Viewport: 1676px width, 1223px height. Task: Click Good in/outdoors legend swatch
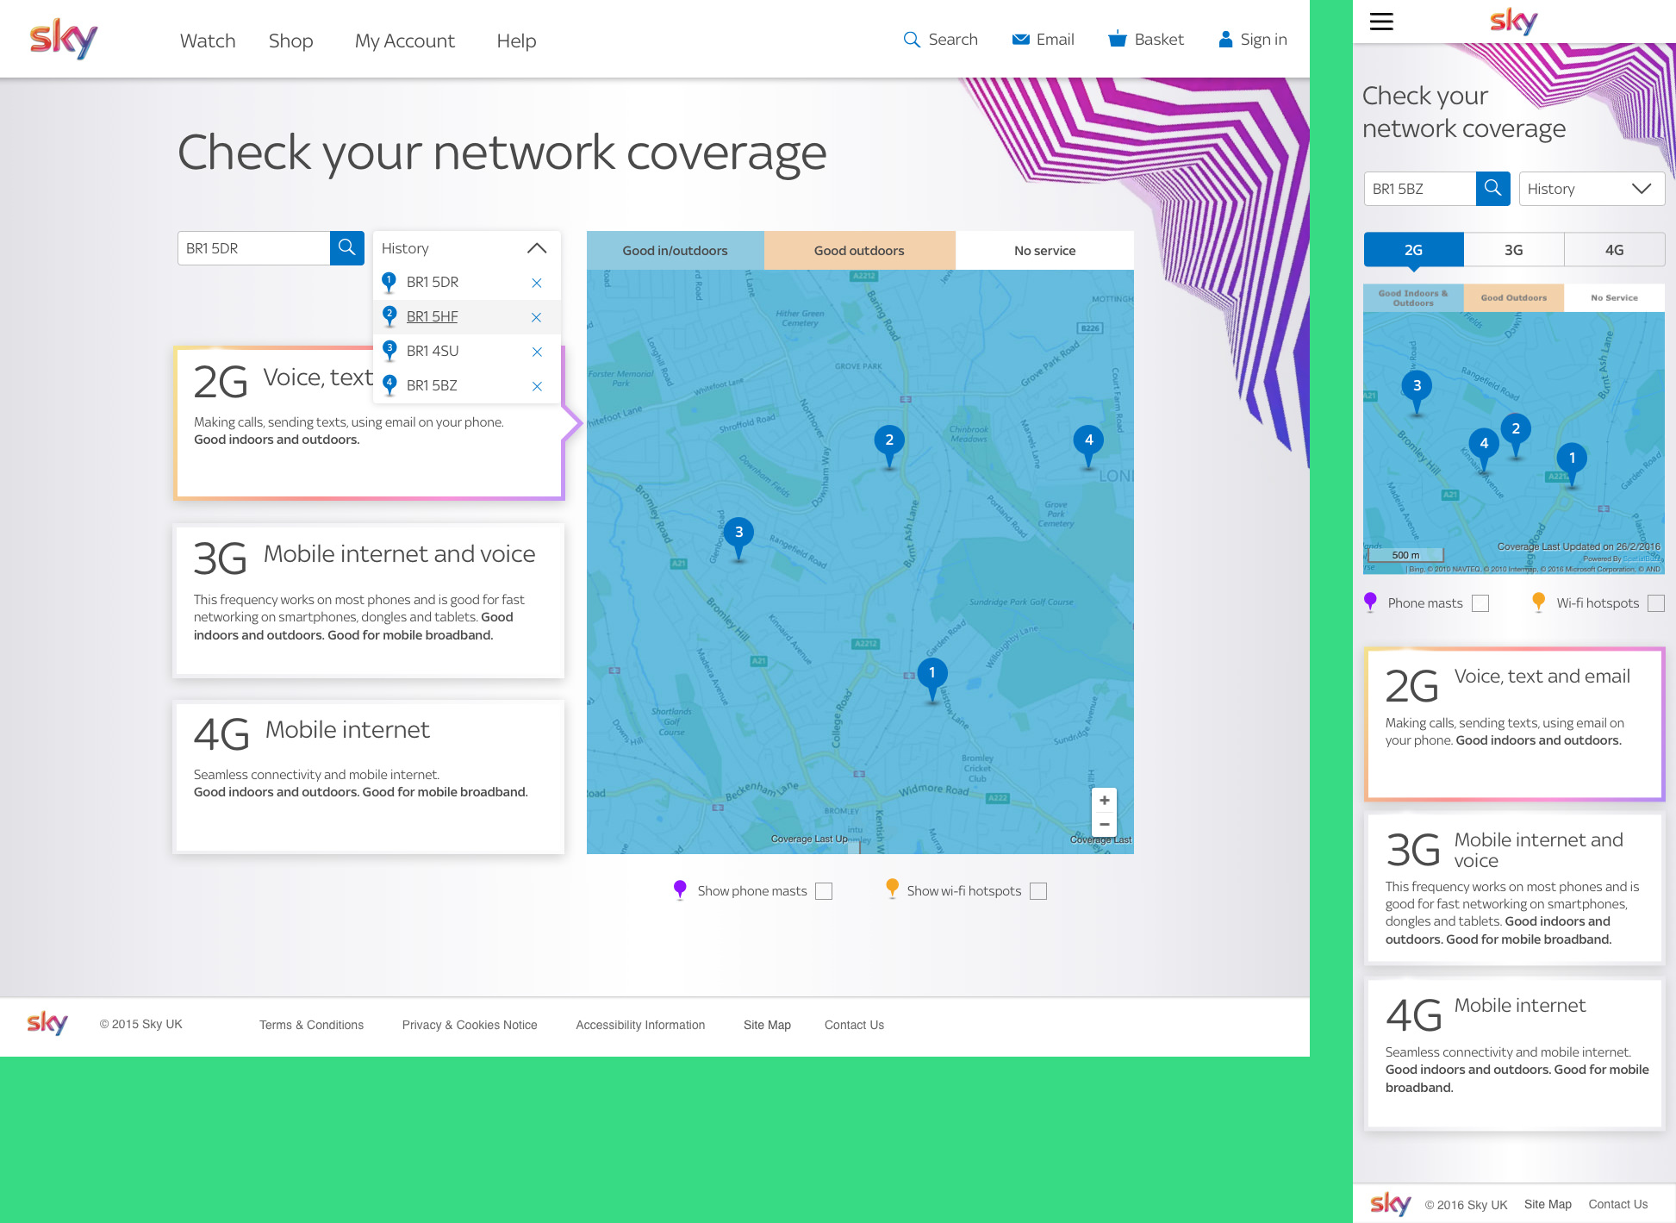tap(675, 251)
